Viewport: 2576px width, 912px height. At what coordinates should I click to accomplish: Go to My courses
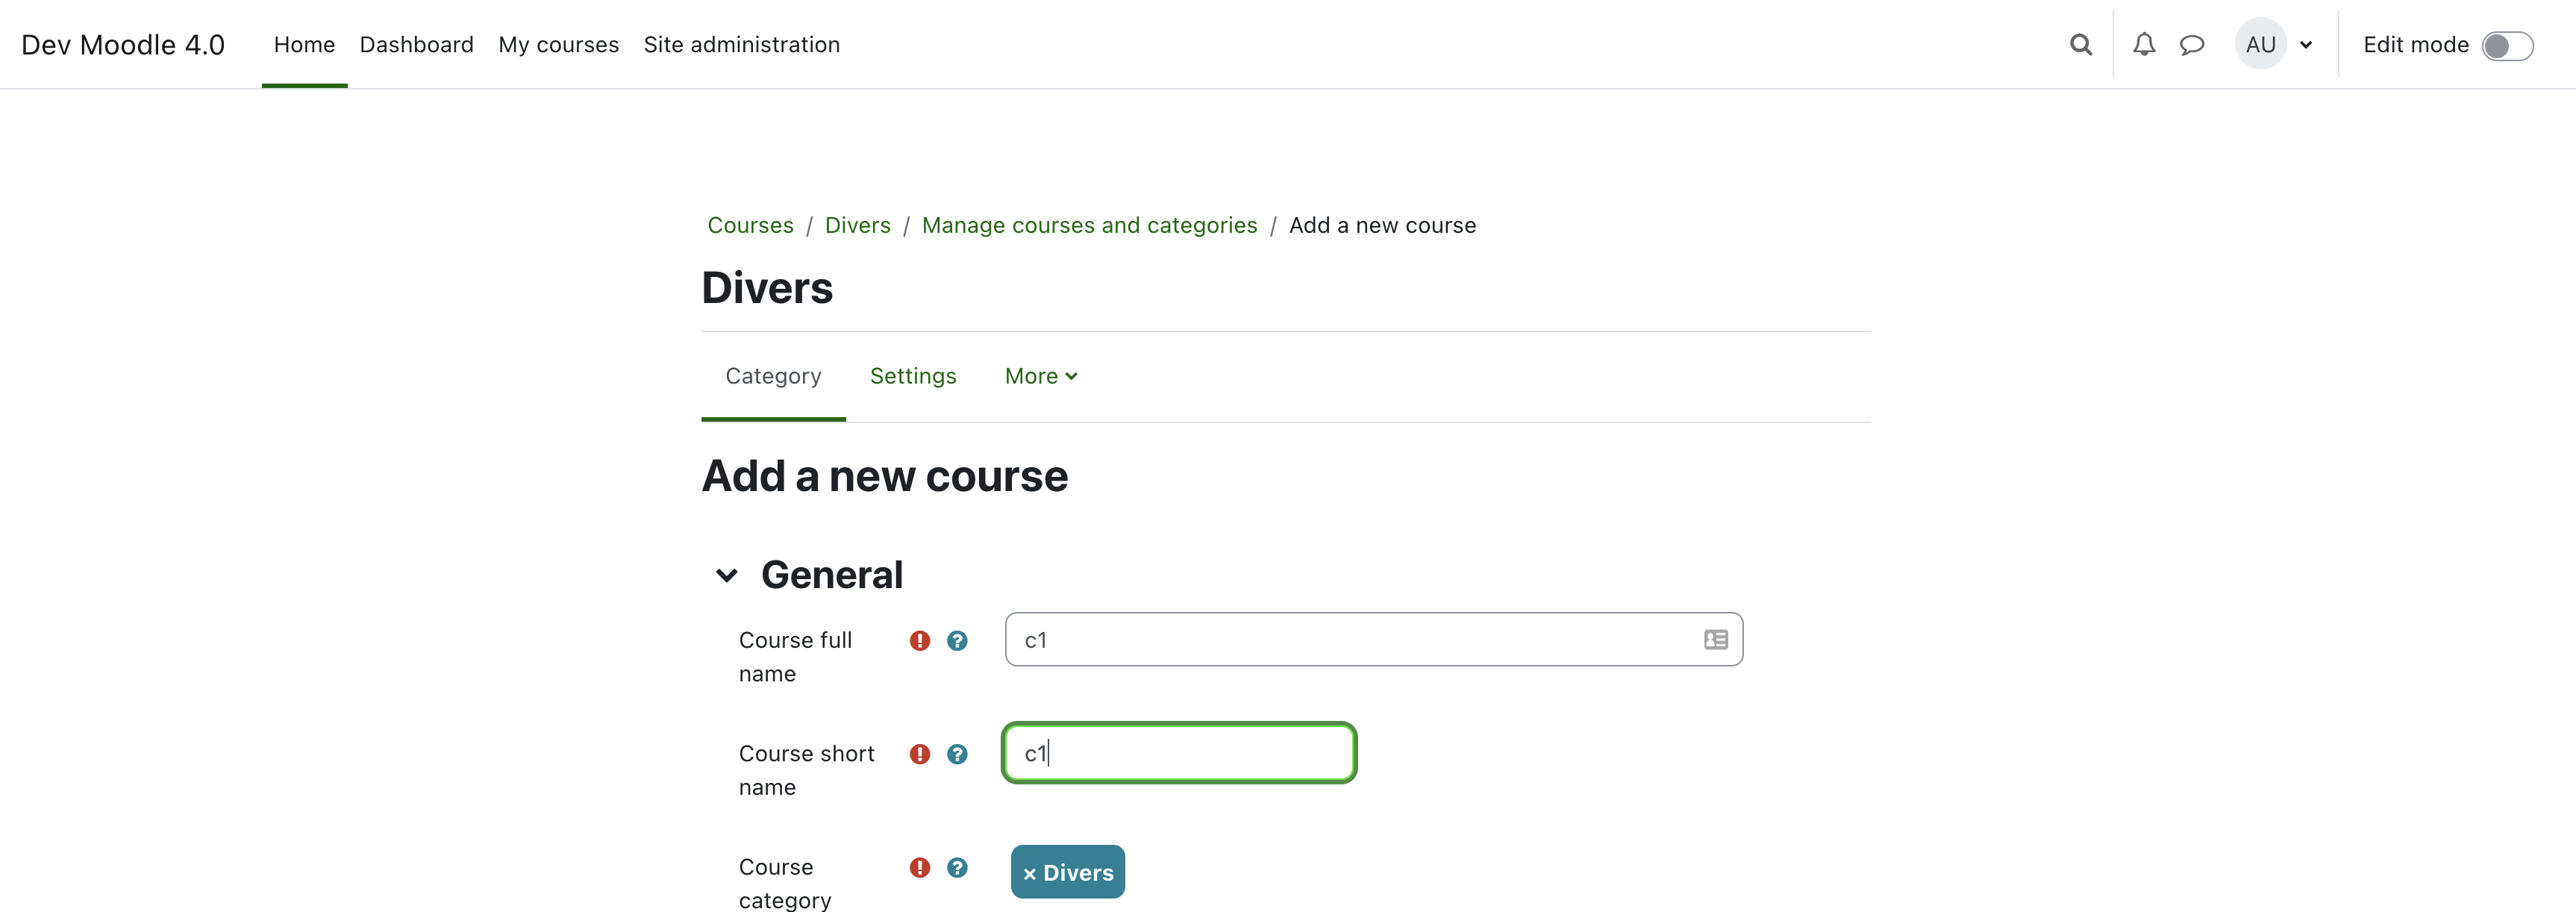pyautogui.click(x=558, y=45)
